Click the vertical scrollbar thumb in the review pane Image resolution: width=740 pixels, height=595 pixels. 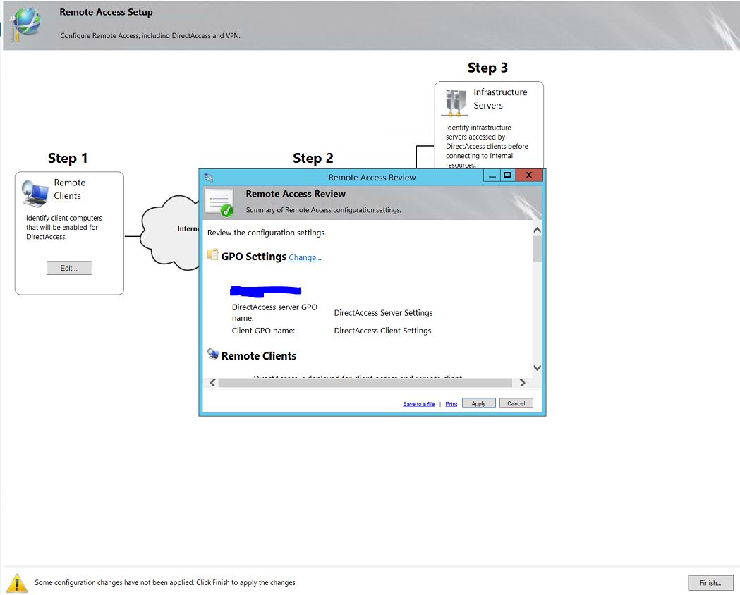click(x=537, y=250)
